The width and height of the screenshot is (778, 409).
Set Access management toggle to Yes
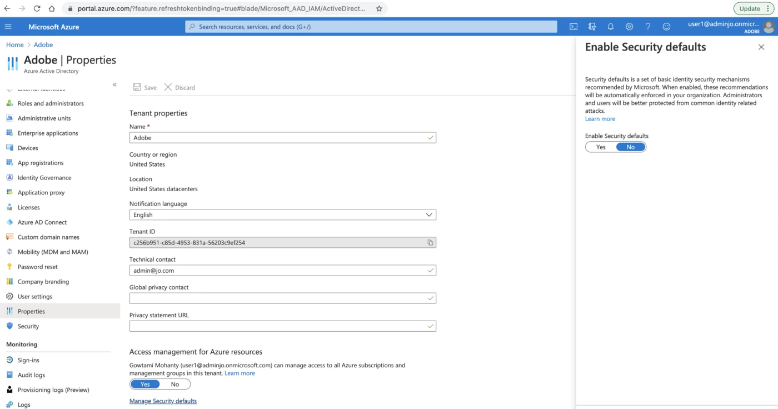pos(145,385)
